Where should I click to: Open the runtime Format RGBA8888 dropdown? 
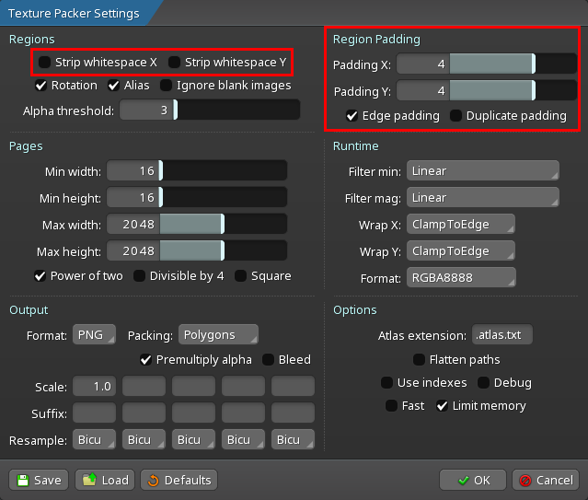click(460, 277)
